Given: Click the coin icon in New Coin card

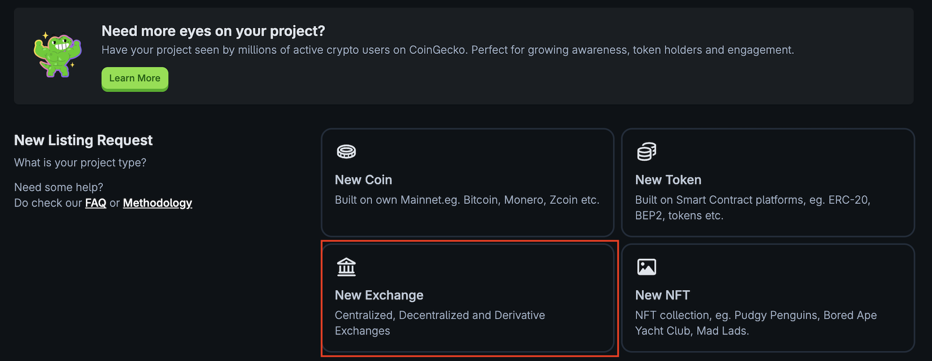Looking at the screenshot, I should tap(346, 152).
